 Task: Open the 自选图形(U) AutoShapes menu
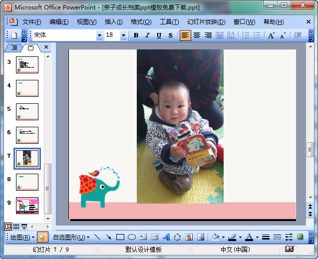[x=71, y=237]
